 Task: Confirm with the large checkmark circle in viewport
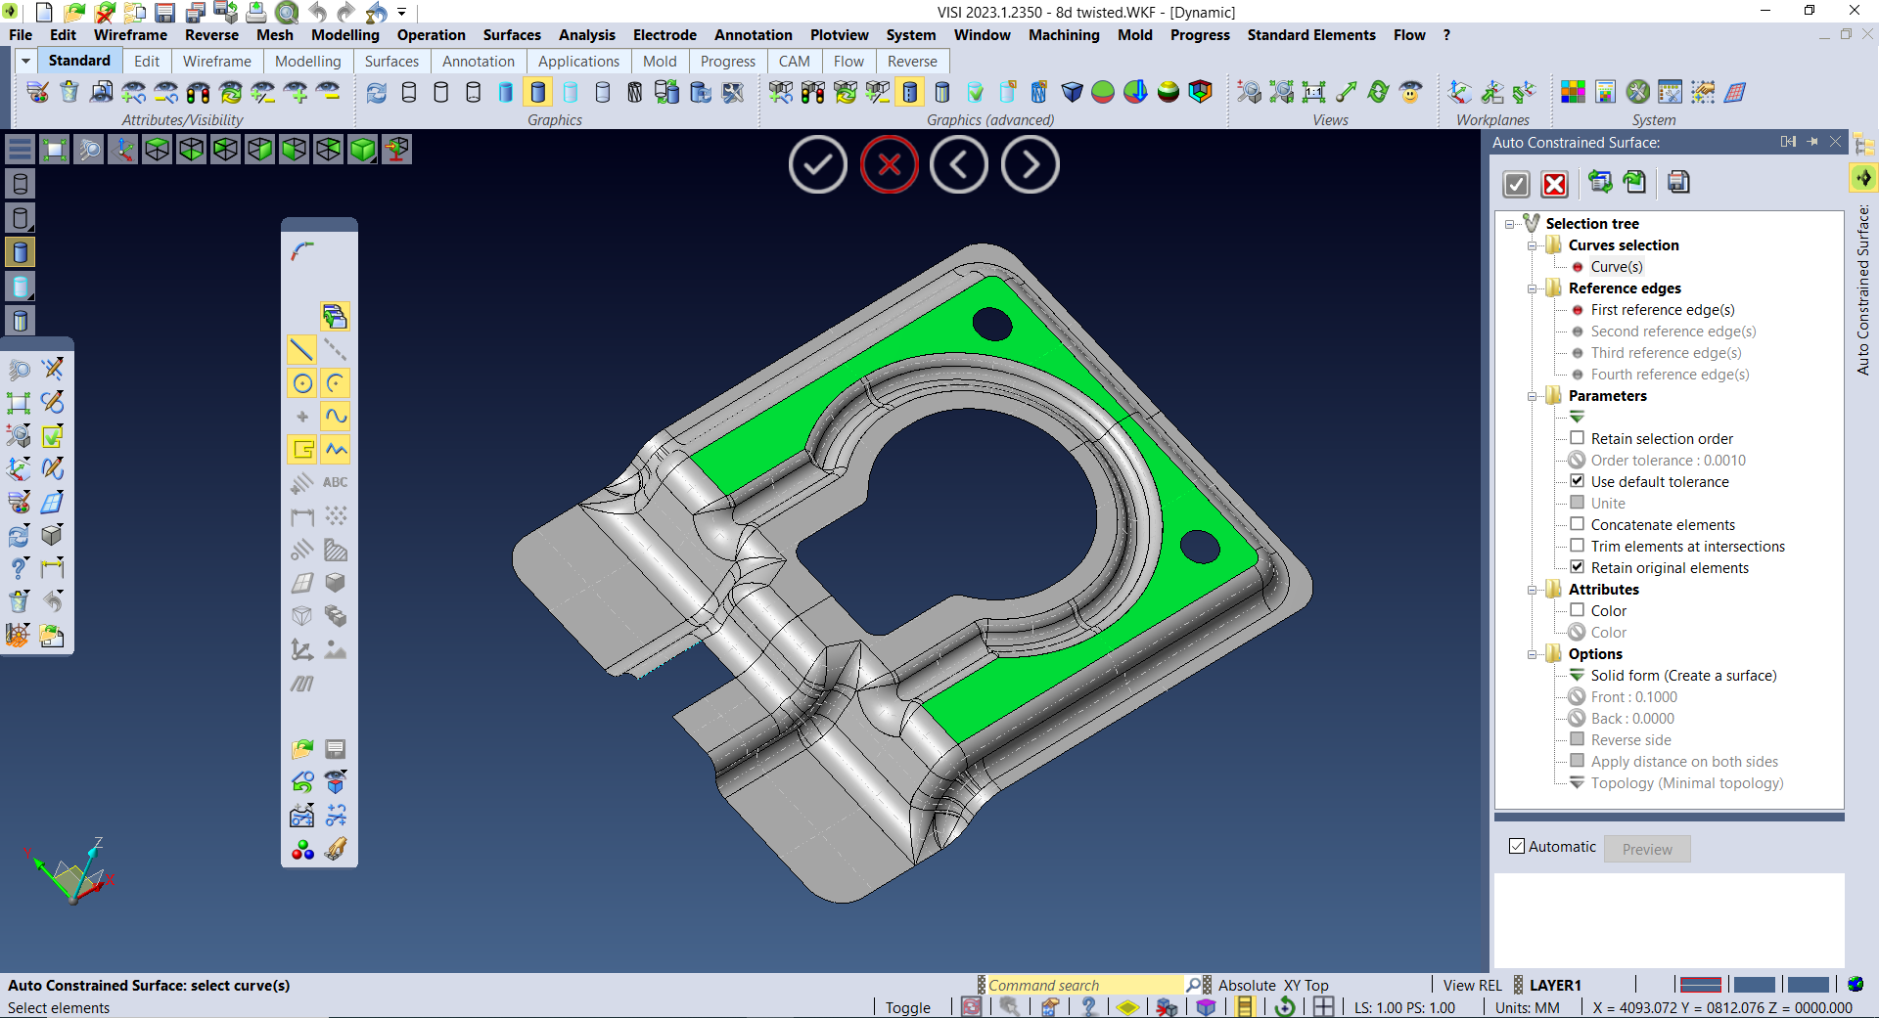click(x=818, y=164)
